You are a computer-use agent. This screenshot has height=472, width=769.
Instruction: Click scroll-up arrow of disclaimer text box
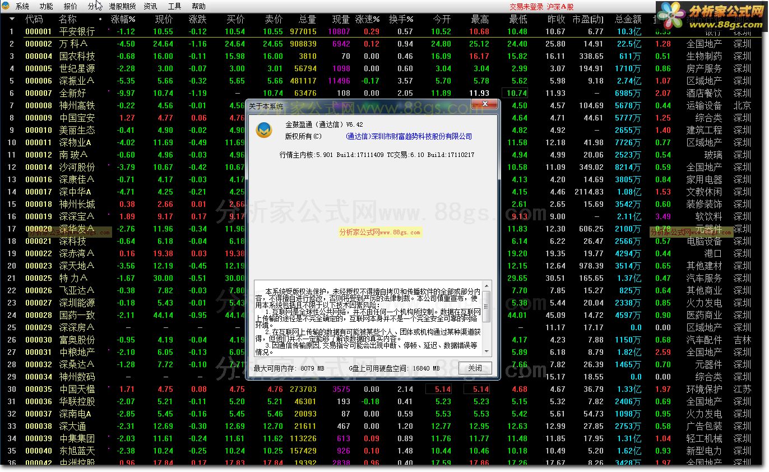(x=487, y=285)
